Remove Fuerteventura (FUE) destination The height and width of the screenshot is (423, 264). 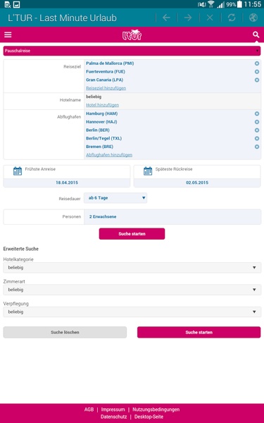257,72
